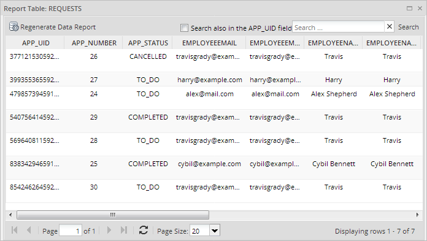This screenshot has width=427, height=241.
Task: Click the Search button
Action: (x=408, y=27)
